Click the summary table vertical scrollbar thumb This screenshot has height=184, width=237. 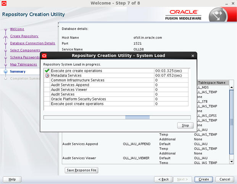point(231,122)
